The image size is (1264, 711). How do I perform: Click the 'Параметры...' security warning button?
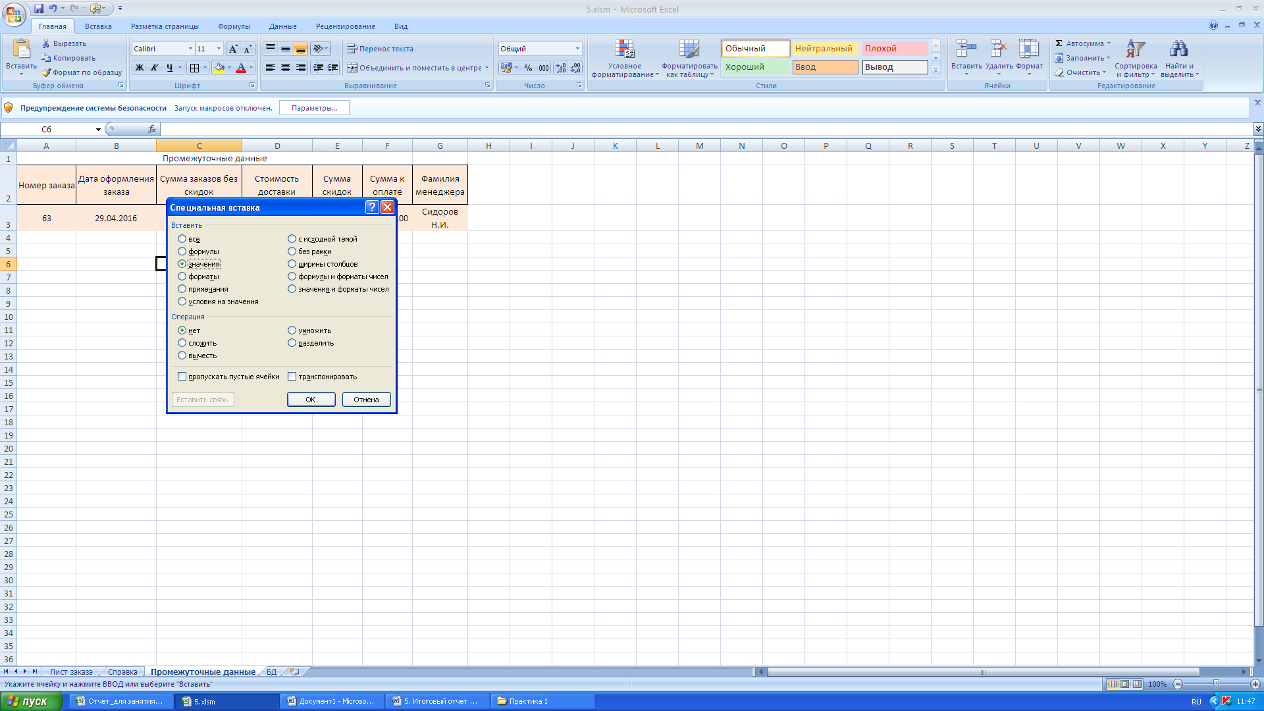pyautogui.click(x=314, y=108)
